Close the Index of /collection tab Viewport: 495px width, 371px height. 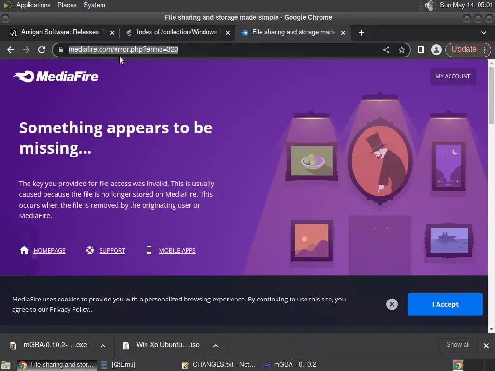pyautogui.click(x=228, y=33)
